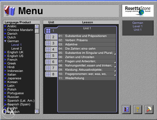Open lesson 03 Adjektive
This screenshot has height=120, width=157.
pos(87,44)
